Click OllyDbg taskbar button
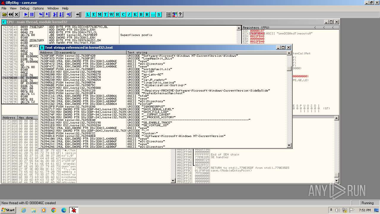 (x=74, y=210)
